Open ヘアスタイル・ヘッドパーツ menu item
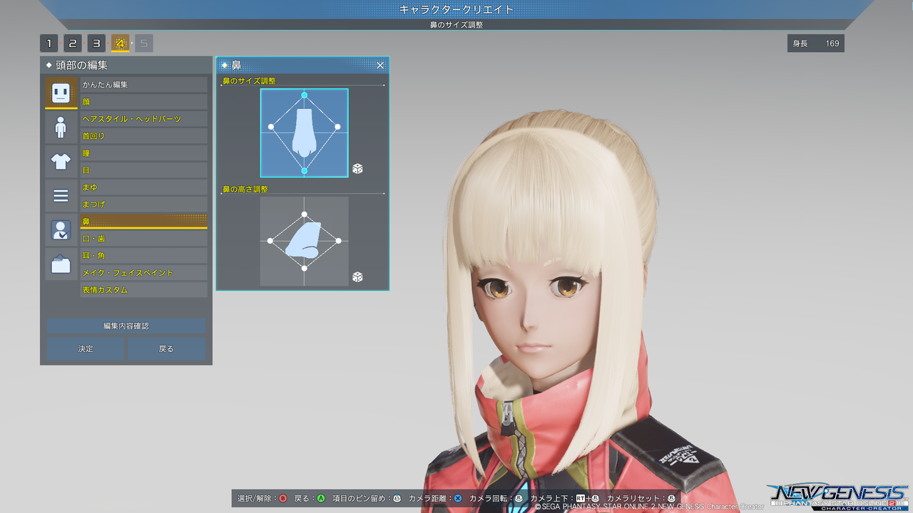Image resolution: width=913 pixels, height=513 pixels. tap(143, 119)
